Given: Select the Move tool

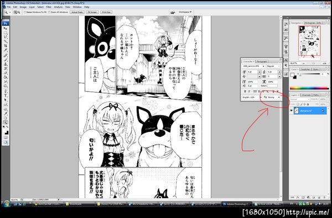Looking at the screenshot, I should (x=6, y=28).
